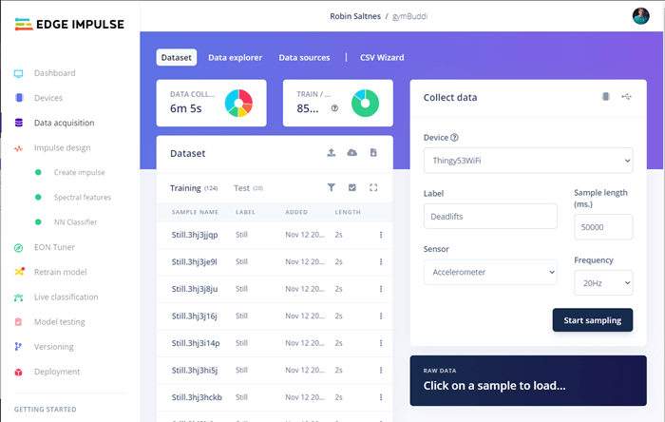
Task: Expand dataset list with fullscreen icon
Action: (x=373, y=188)
